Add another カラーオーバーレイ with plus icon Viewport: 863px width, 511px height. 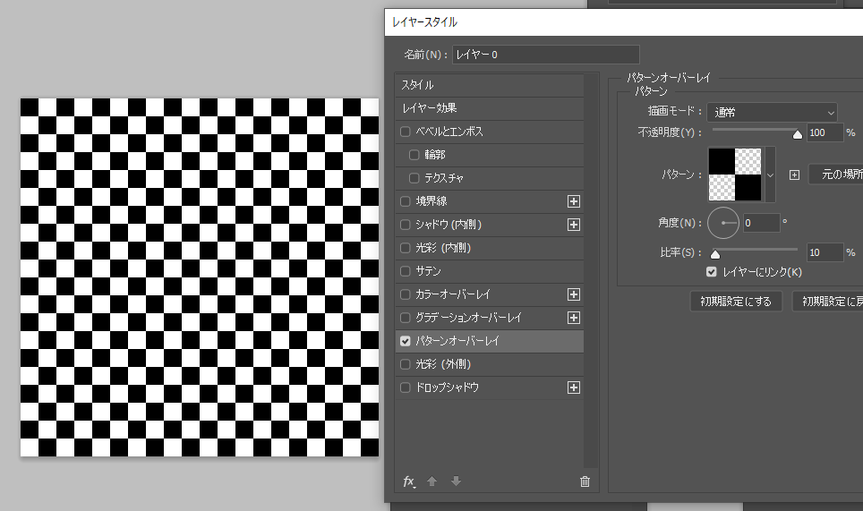click(x=574, y=294)
